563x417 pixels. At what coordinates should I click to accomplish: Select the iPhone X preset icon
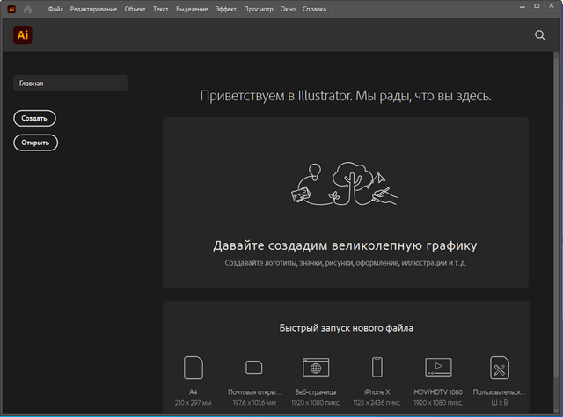pyautogui.click(x=377, y=368)
